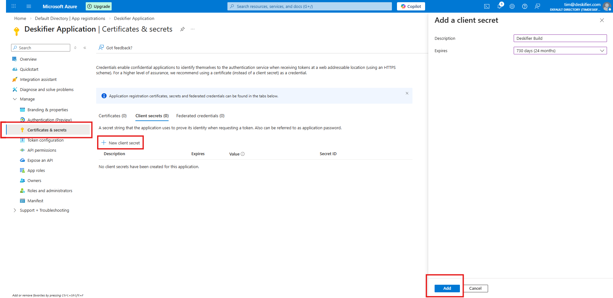This screenshot has height=298, width=613.
Task: Open the more options ellipsis by title
Action: [x=193, y=29]
